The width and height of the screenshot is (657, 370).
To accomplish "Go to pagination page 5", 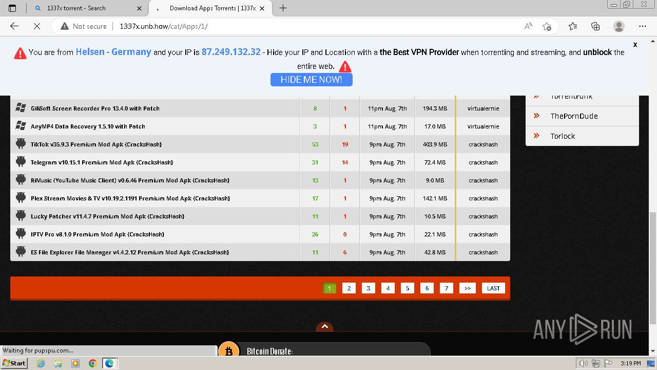I will pos(408,288).
